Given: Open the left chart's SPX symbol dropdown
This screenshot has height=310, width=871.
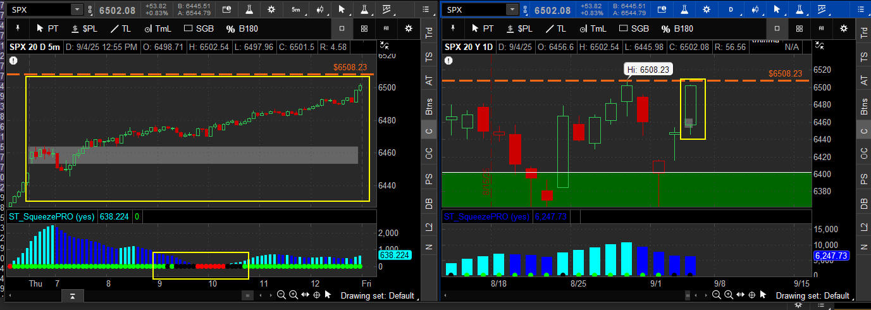Looking at the screenshot, I should point(77,9).
